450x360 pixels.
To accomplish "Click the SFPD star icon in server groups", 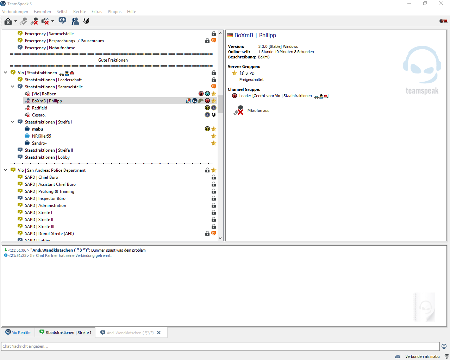I will [x=235, y=73].
